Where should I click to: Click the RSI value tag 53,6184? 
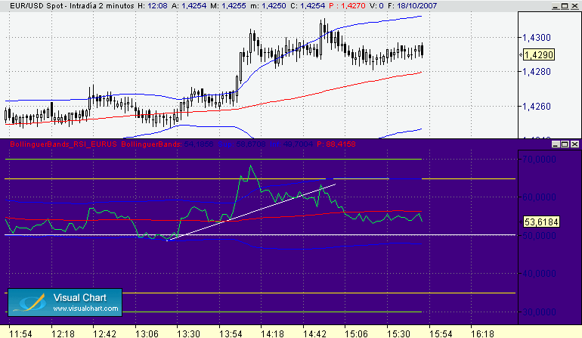tap(541, 222)
